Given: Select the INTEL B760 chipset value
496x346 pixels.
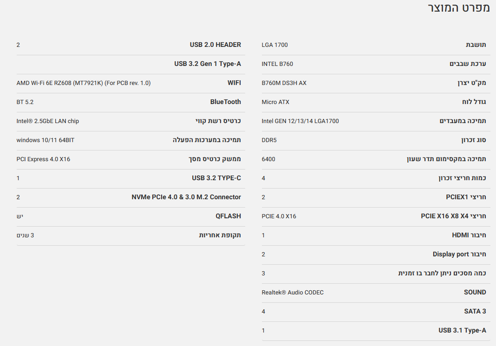Looking at the screenshot, I should [x=277, y=64].
